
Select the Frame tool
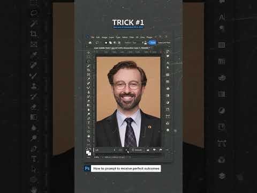tap(88, 75)
